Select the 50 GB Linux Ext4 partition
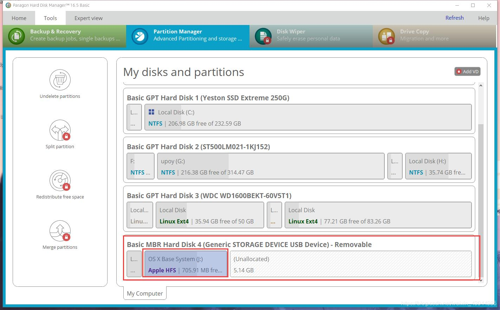 point(210,215)
